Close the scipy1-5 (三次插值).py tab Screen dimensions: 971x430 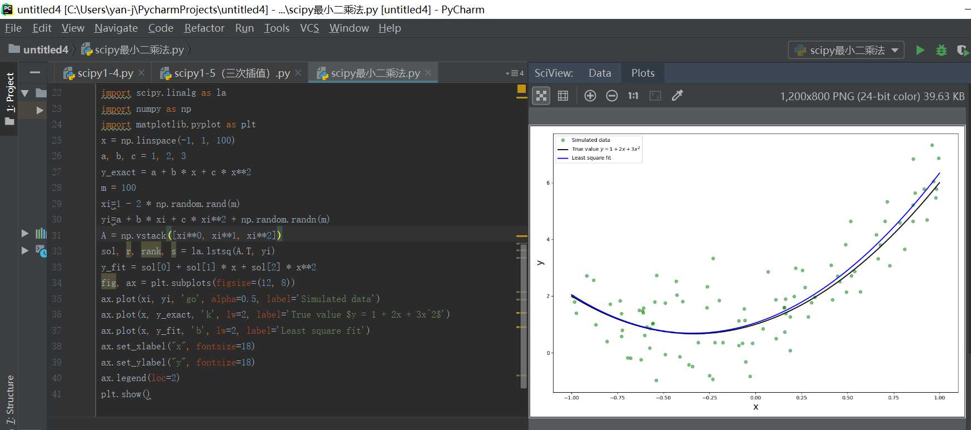[x=298, y=73]
